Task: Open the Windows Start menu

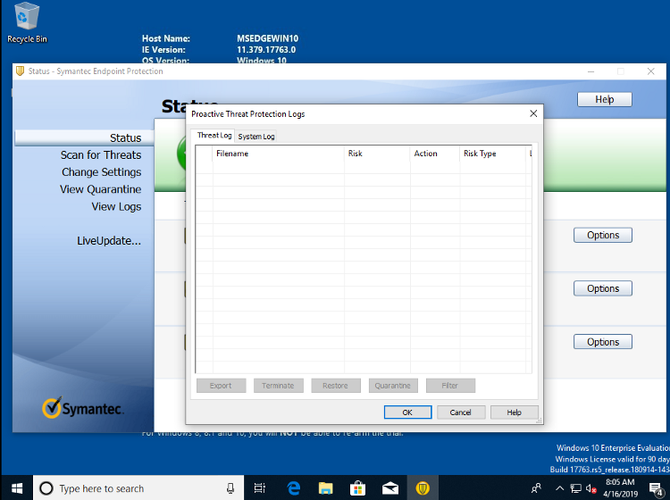Action: coord(17,488)
